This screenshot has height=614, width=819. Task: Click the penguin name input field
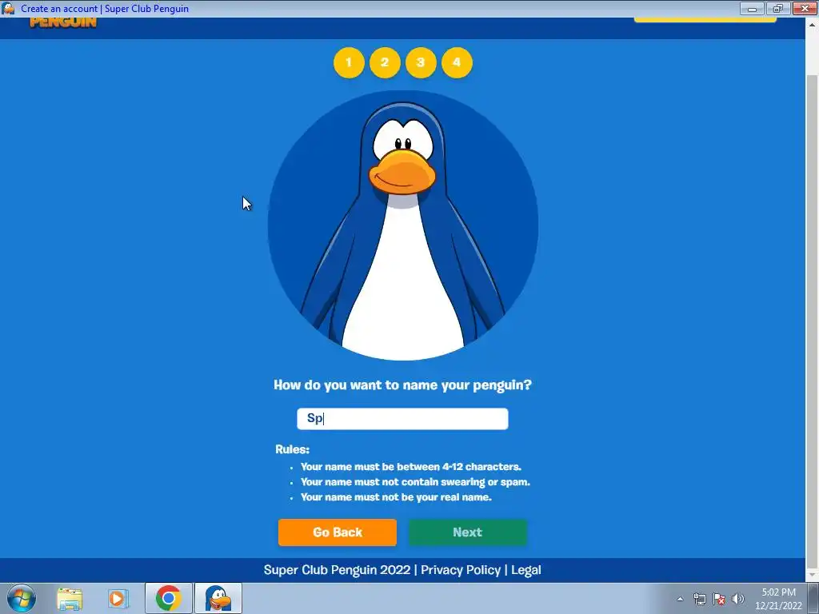[402, 419]
